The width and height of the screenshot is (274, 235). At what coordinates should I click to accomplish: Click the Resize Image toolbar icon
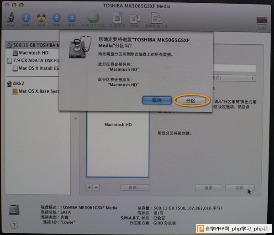156,18
